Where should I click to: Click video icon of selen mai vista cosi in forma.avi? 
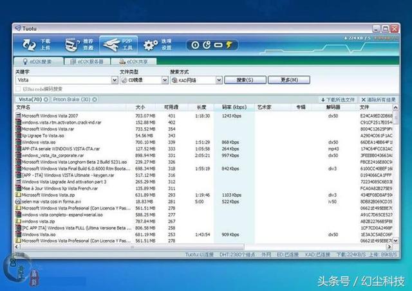pos(18,201)
